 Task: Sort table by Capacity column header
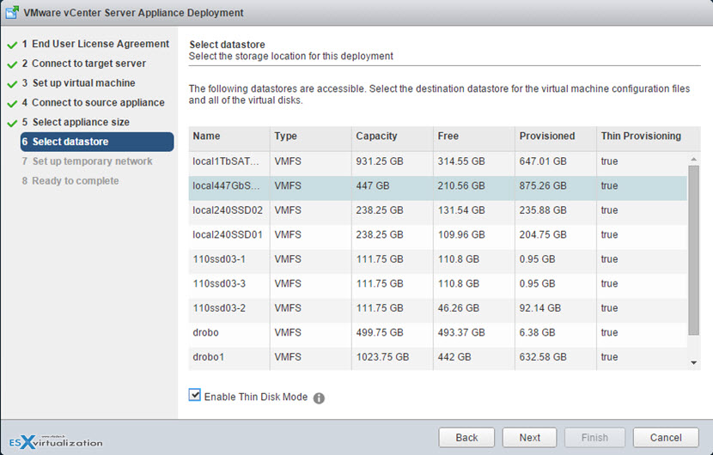(x=393, y=136)
